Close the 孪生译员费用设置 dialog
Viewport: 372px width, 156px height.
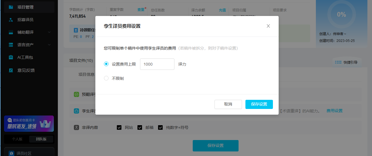(268, 26)
